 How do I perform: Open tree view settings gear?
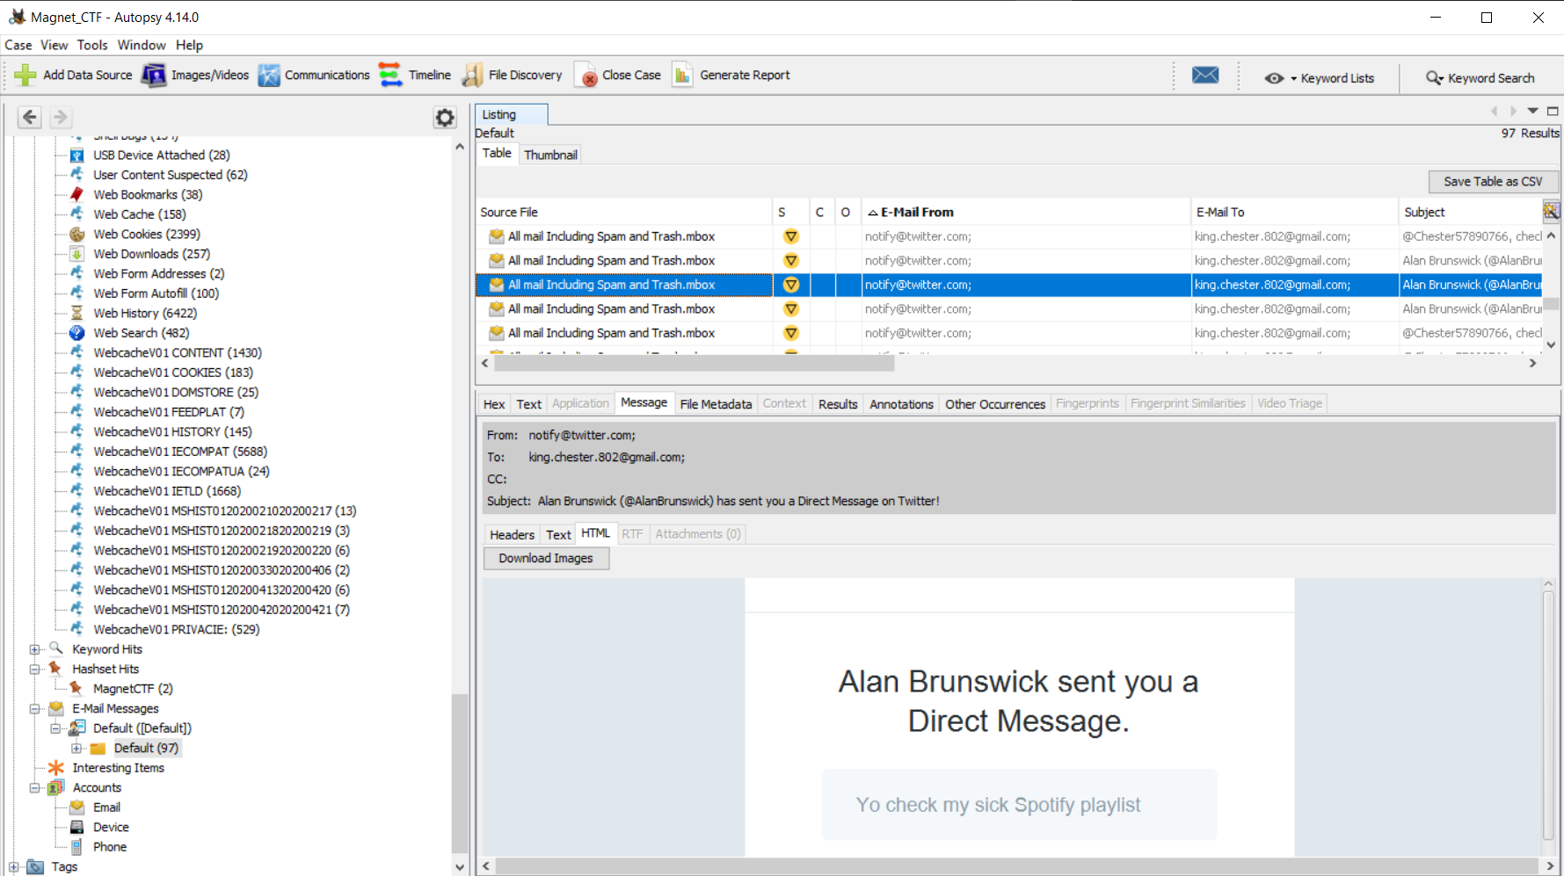coord(446,118)
